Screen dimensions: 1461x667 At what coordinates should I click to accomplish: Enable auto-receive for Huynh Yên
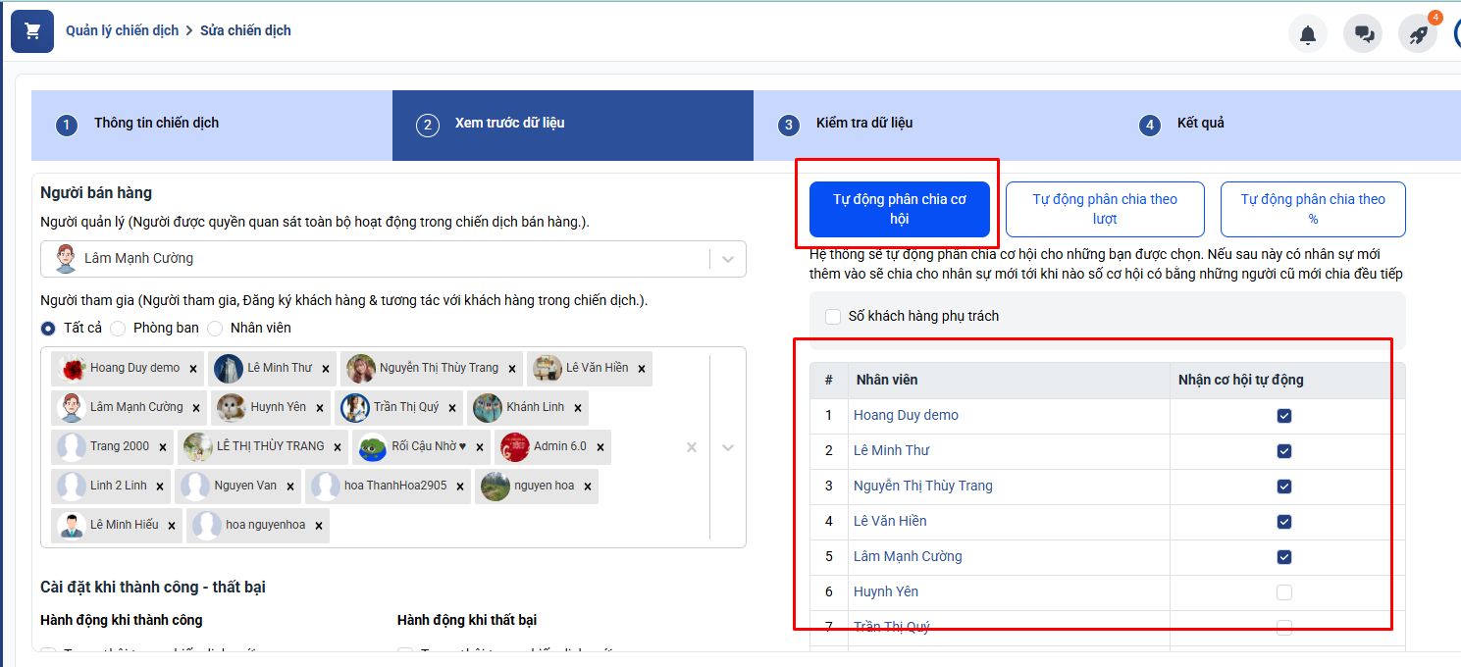coord(1284,592)
